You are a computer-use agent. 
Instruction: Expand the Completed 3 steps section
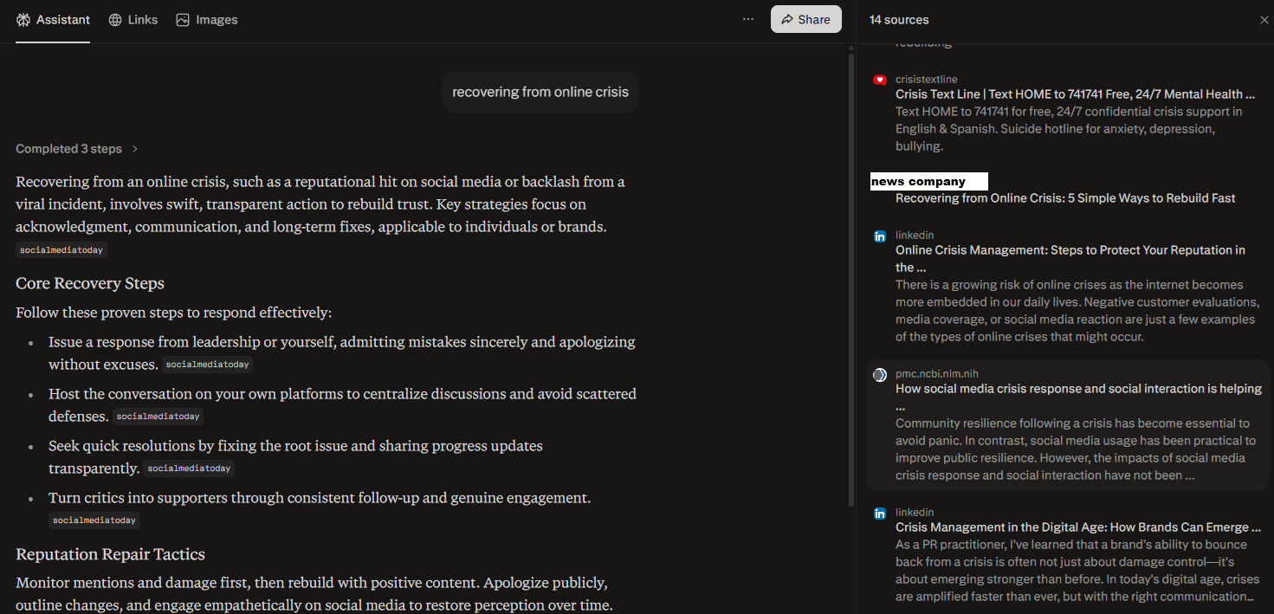[x=77, y=149]
